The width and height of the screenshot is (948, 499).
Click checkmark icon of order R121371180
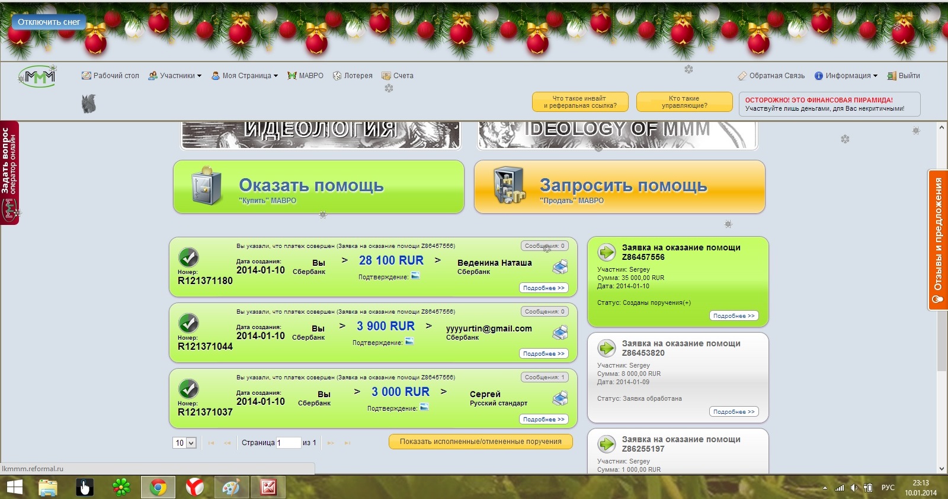(188, 257)
